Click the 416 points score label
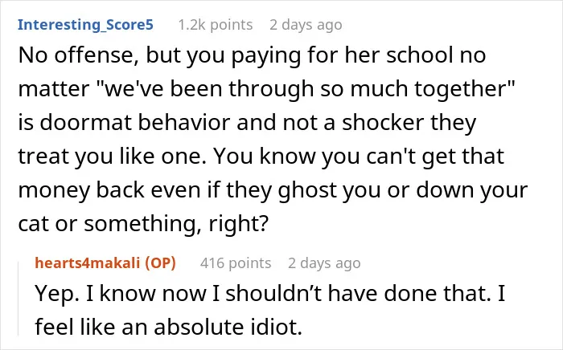563x350 pixels. 236,263
